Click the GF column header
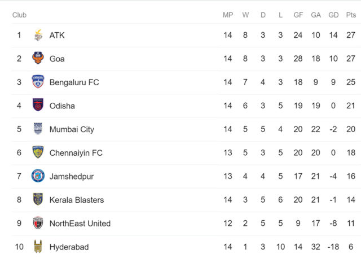Image resolution: width=361 pixels, height=258 pixels. [298, 15]
